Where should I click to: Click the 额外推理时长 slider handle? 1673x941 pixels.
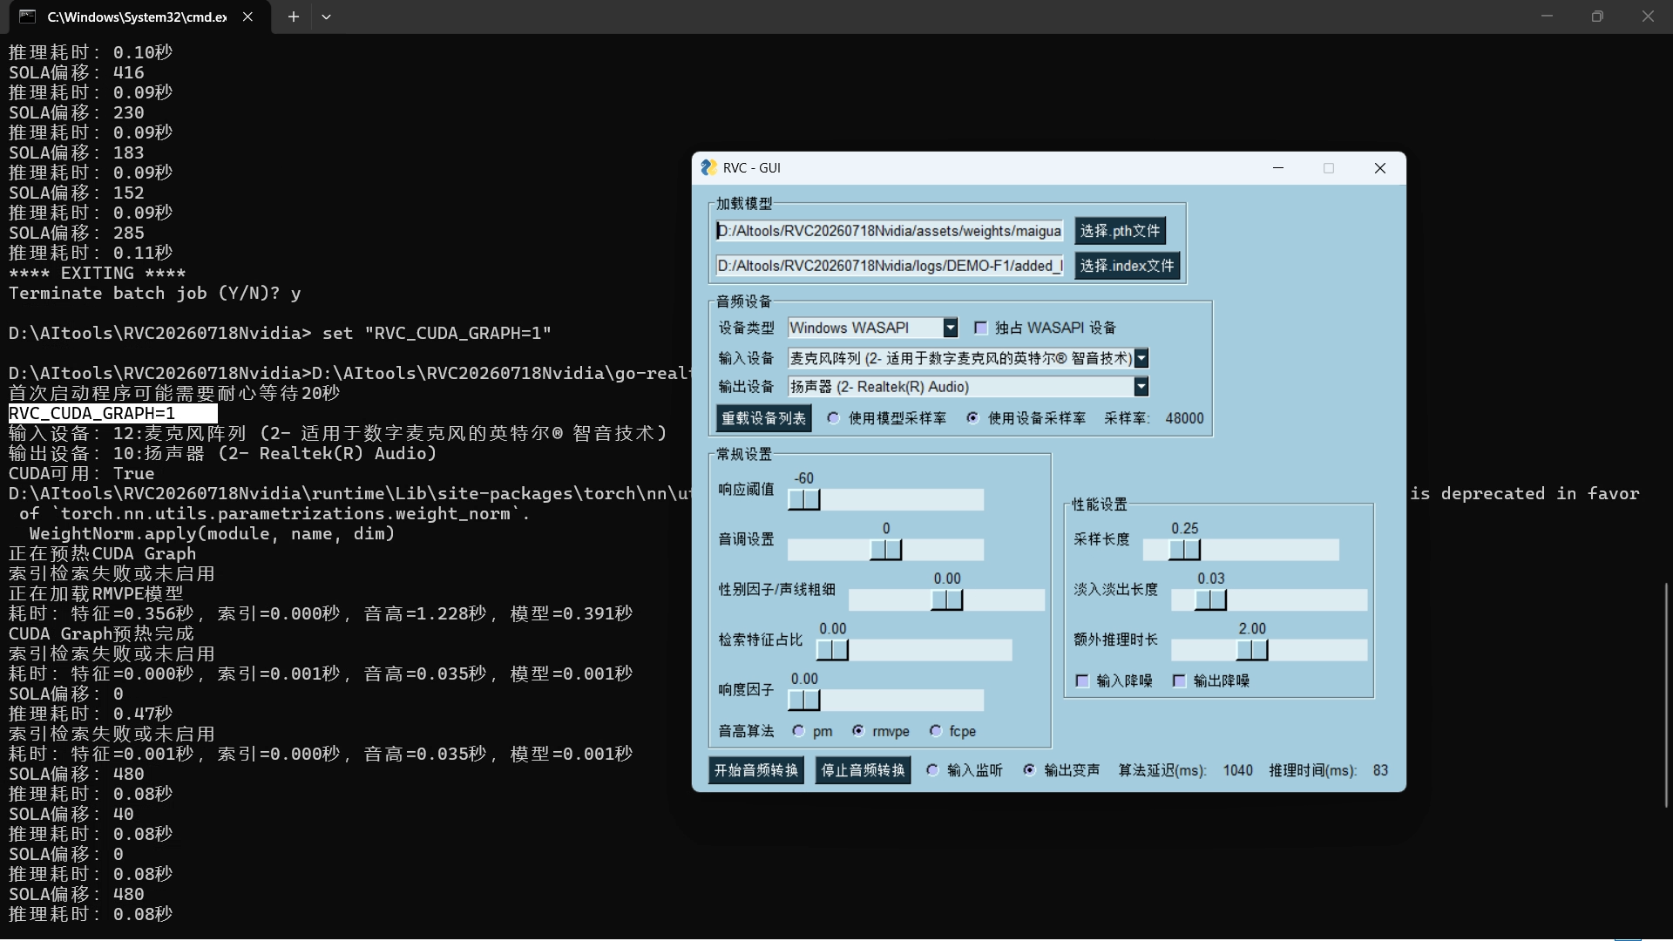click(1252, 650)
